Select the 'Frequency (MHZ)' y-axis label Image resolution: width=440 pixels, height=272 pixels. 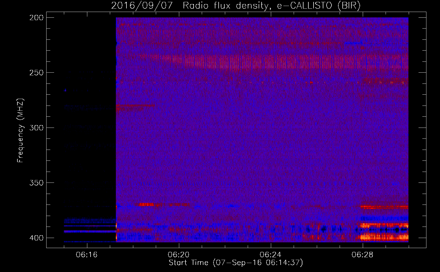point(20,131)
